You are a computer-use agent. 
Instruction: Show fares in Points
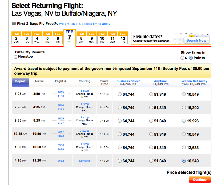point(191,58)
